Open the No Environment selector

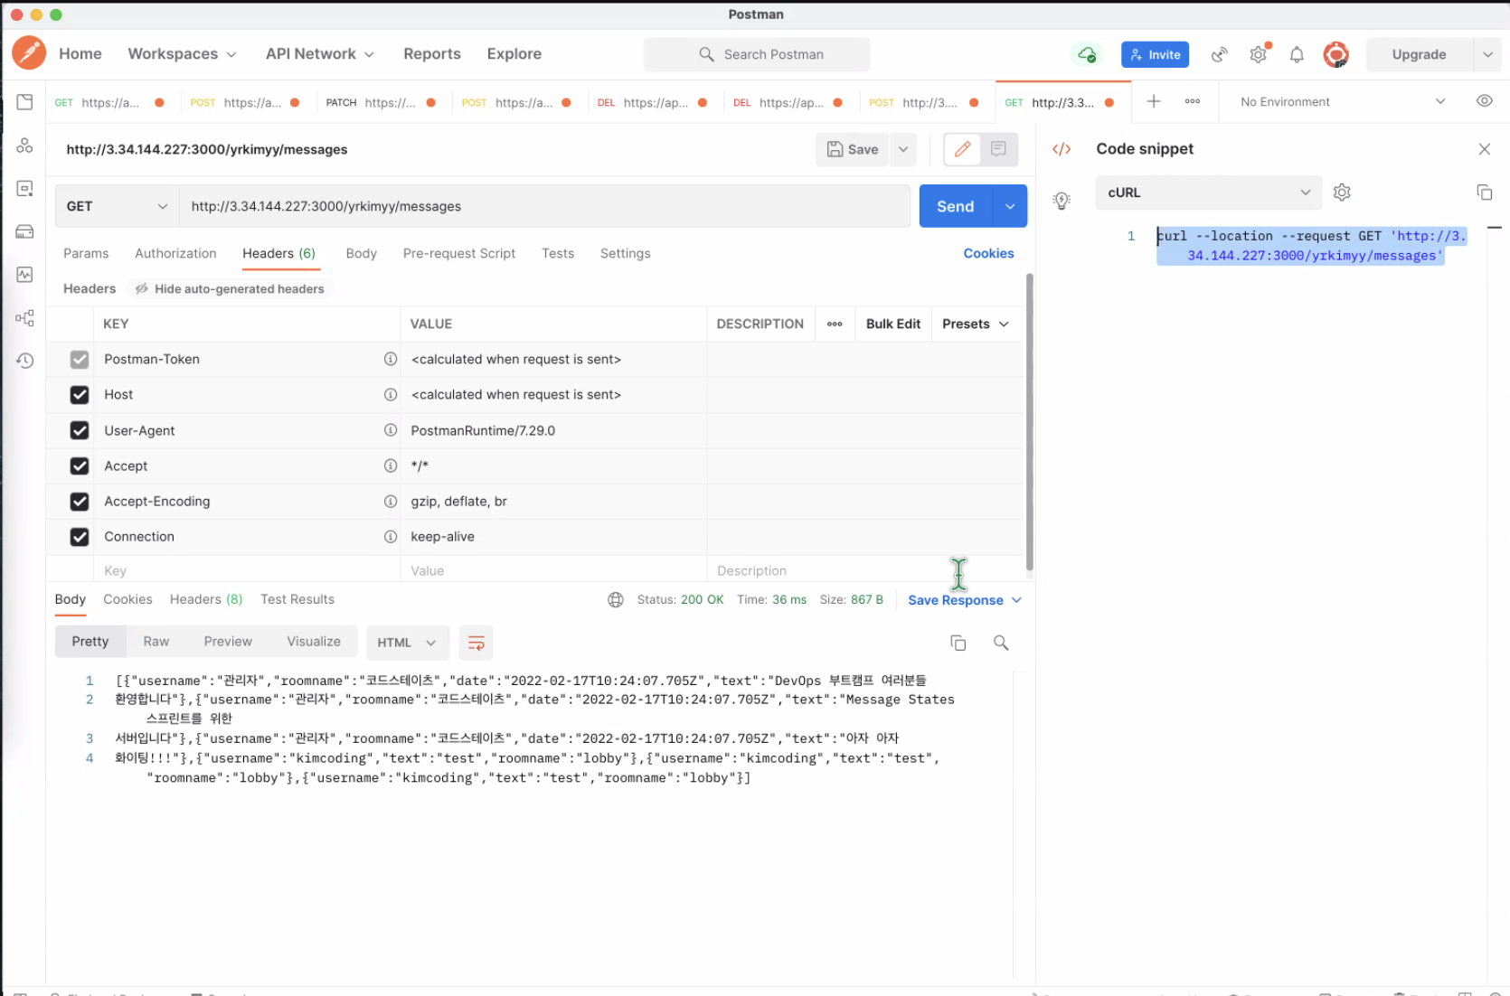point(1342,102)
